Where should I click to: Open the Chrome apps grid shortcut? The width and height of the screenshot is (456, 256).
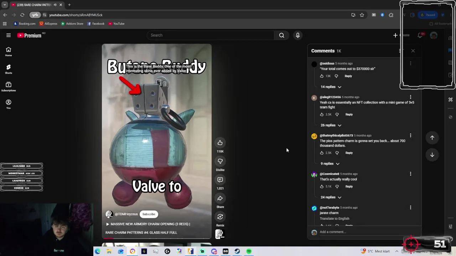[5, 24]
